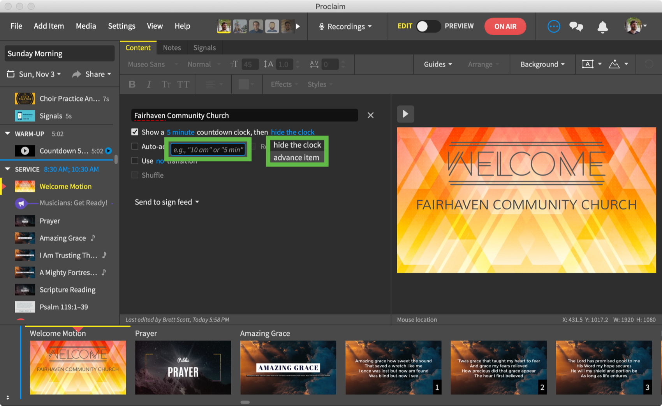
Task: Click music note next to Amazing Grace
Action: [93, 238]
